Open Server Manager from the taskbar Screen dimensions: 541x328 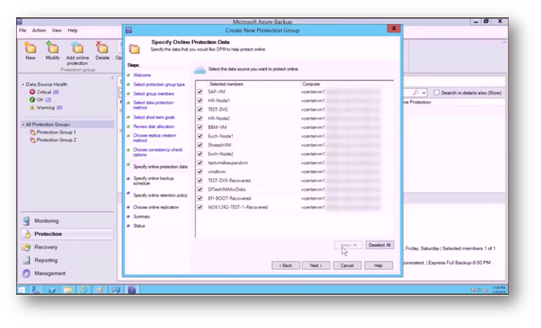pos(36,289)
